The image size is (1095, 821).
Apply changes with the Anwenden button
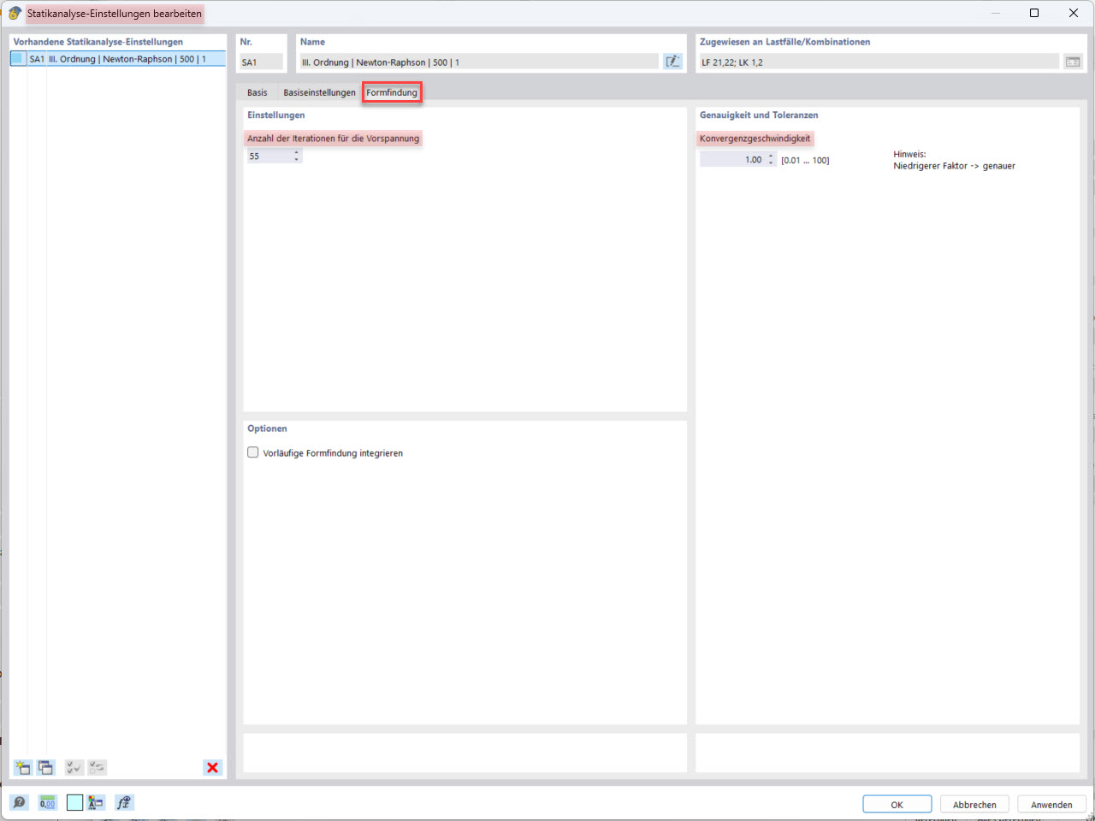click(1051, 804)
